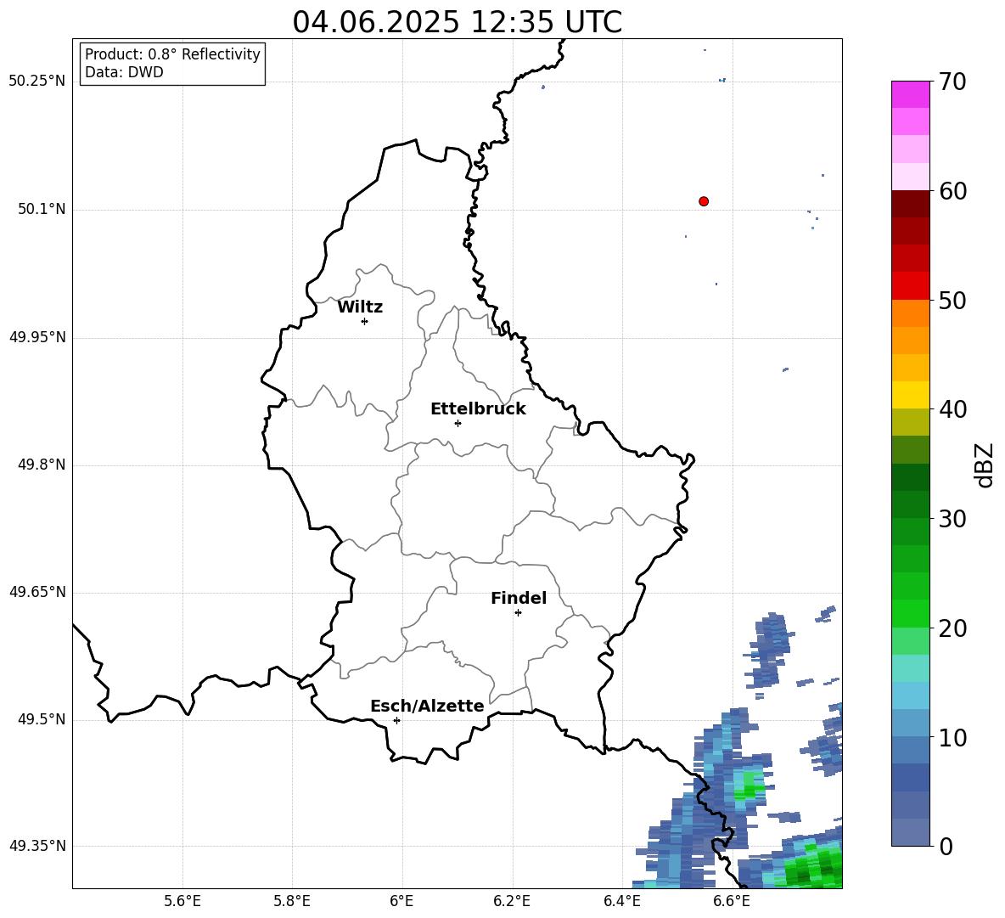Click the Ettelbruck label text
This screenshot has width=1005, height=918.
[x=478, y=409]
